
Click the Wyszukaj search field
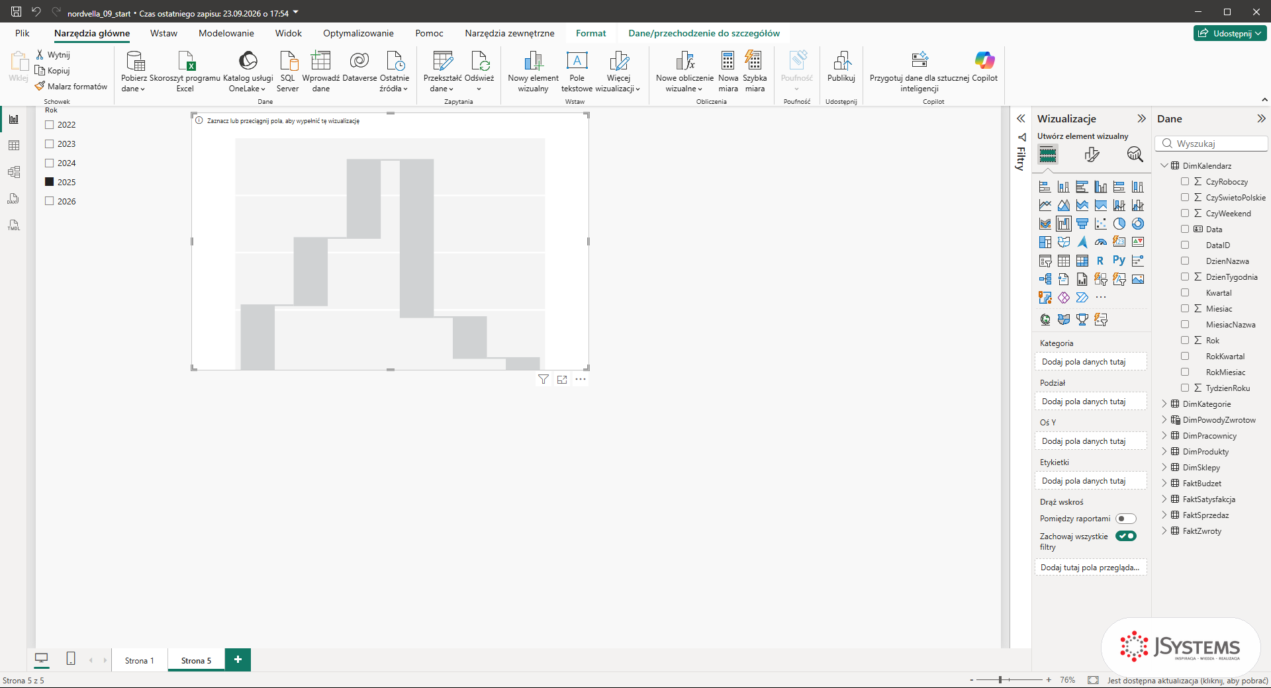[1211, 144]
